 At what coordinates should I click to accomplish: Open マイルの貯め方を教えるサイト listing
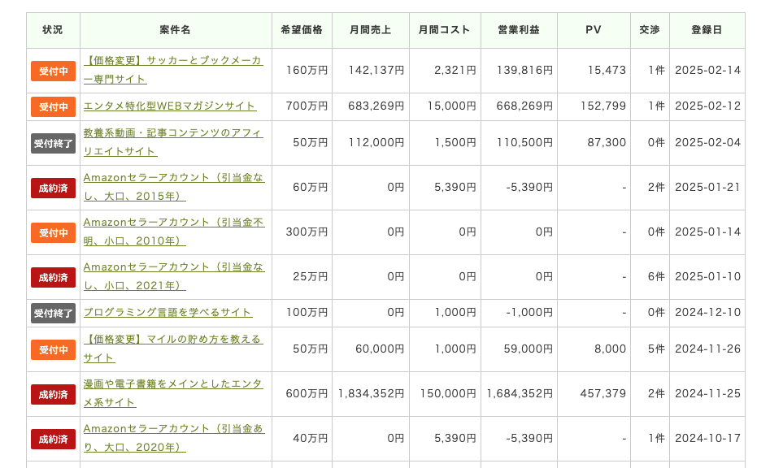172,340
